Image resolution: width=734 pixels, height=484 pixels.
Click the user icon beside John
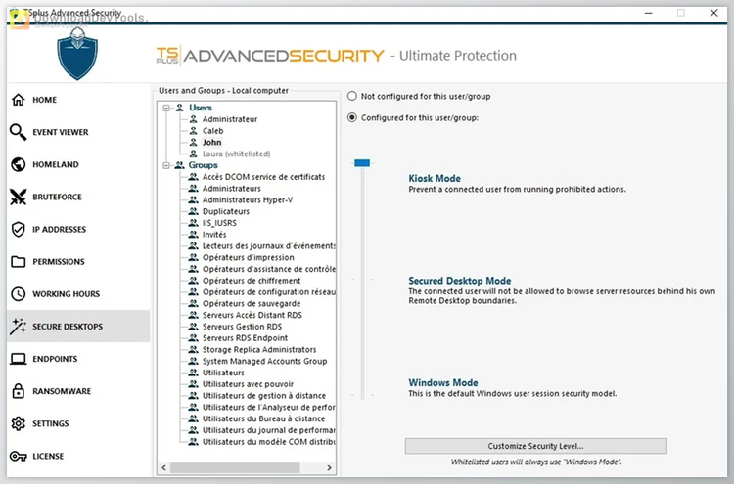point(194,142)
